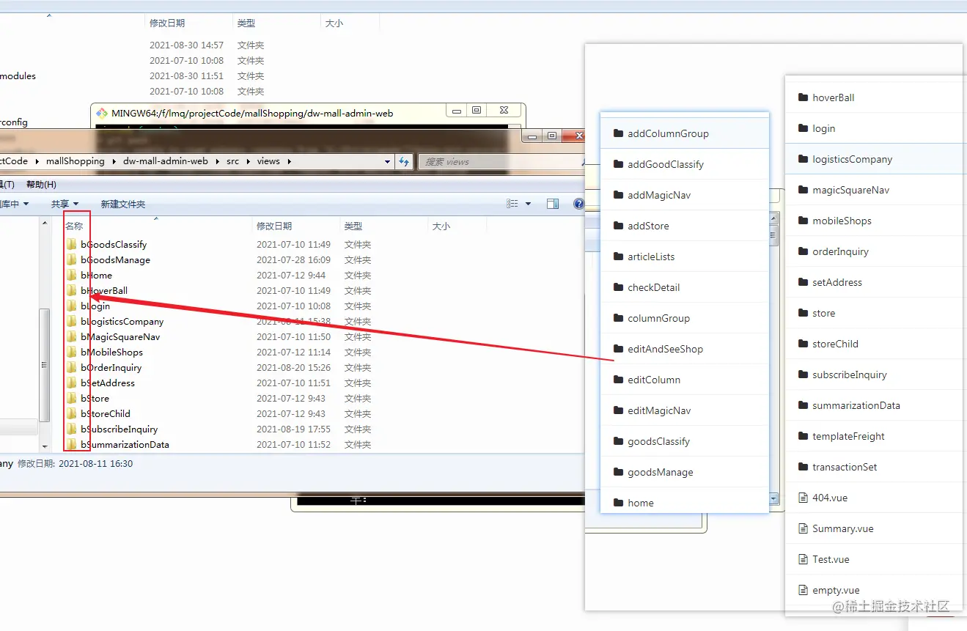Click the bLogisticsCompany folder name
This screenshot has height=631, width=967.
[x=122, y=322]
